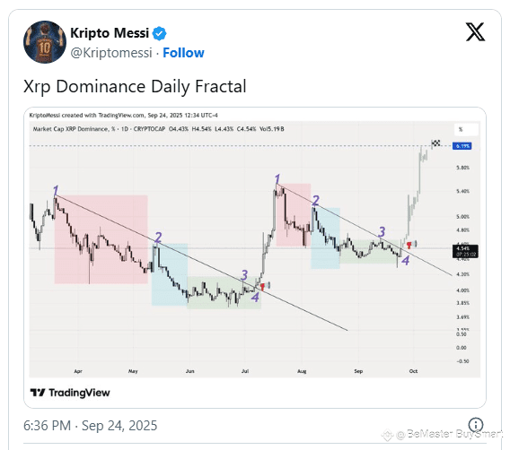
Task: Click the red marker near Jul
Action: [x=262, y=287]
